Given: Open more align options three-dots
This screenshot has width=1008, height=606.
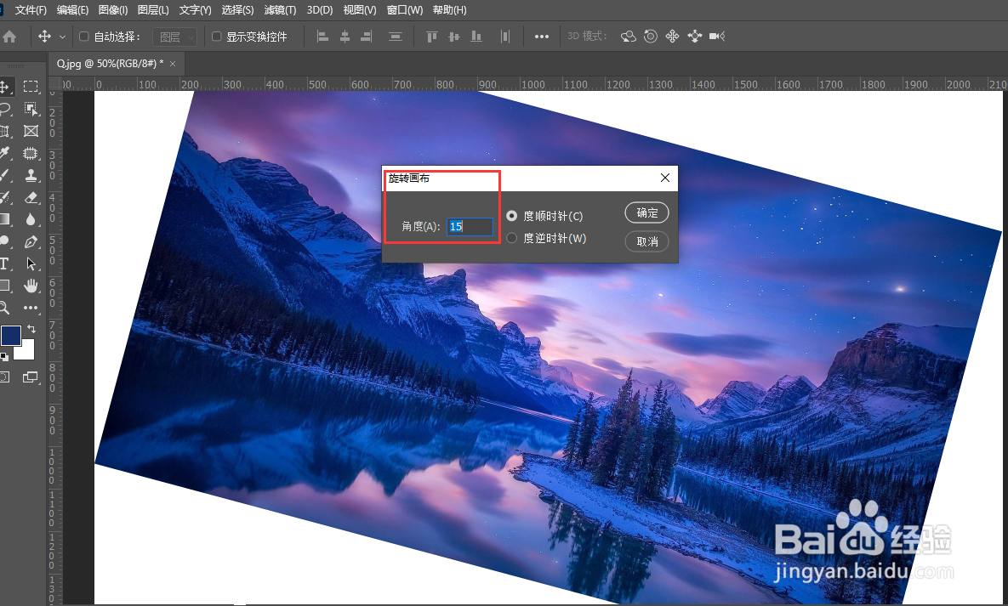Looking at the screenshot, I should tap(542, 37).
